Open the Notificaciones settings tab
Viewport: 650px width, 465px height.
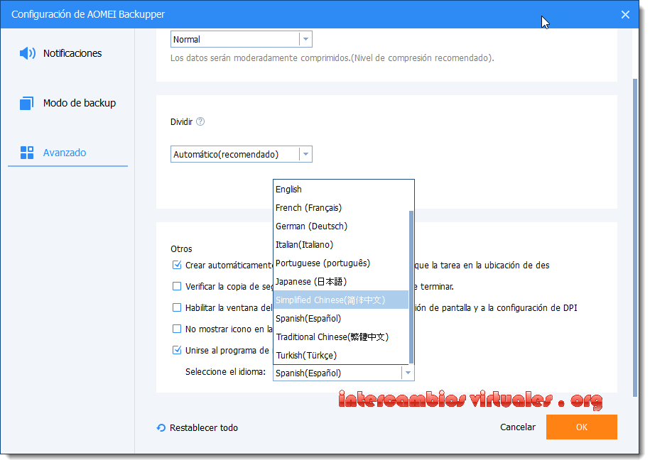click(x=67, y=53)
